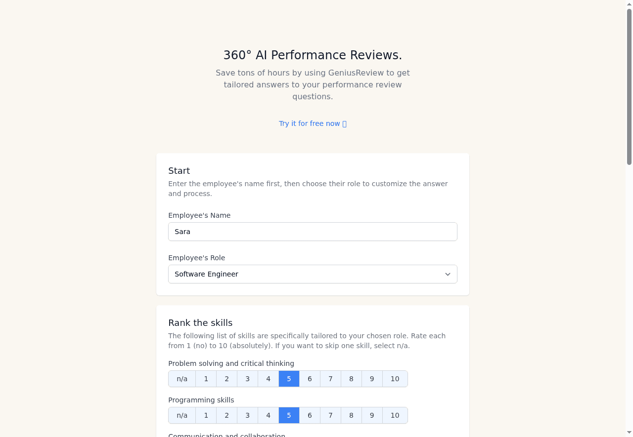Rate Programming skills as 8
This screenshot has width=633, height=437.
point(351,415)
